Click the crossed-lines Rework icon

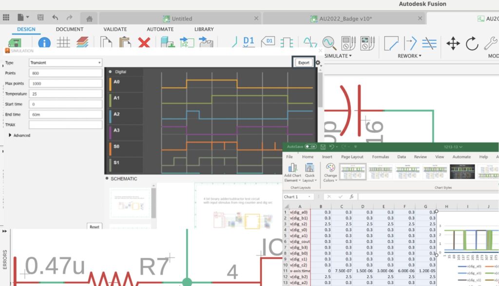(x=429, y=43)
